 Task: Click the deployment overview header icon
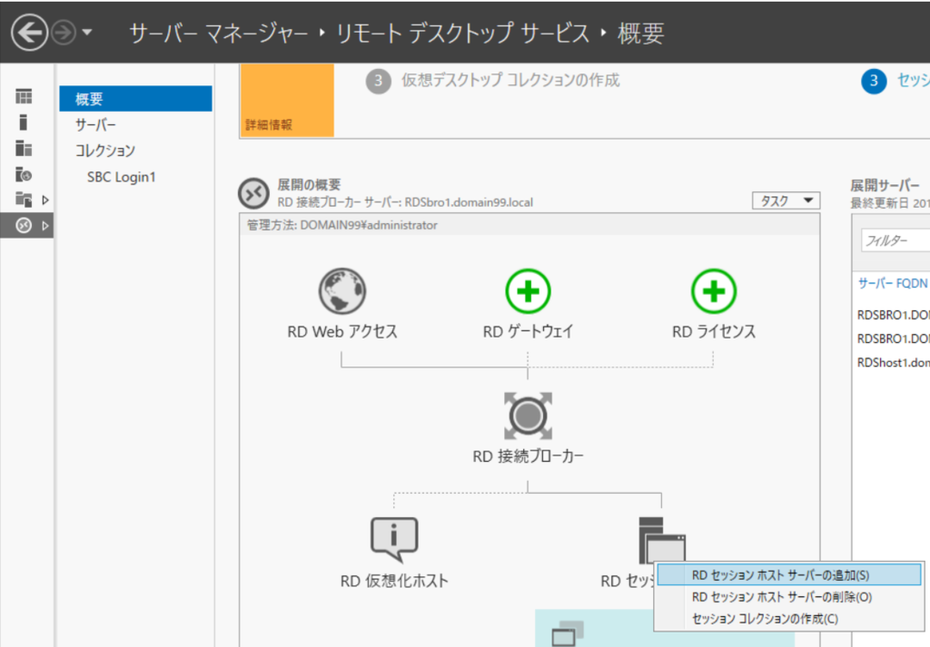tap(254, 193)
